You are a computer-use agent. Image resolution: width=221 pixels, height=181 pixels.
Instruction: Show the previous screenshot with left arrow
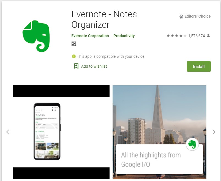[8, 132]
